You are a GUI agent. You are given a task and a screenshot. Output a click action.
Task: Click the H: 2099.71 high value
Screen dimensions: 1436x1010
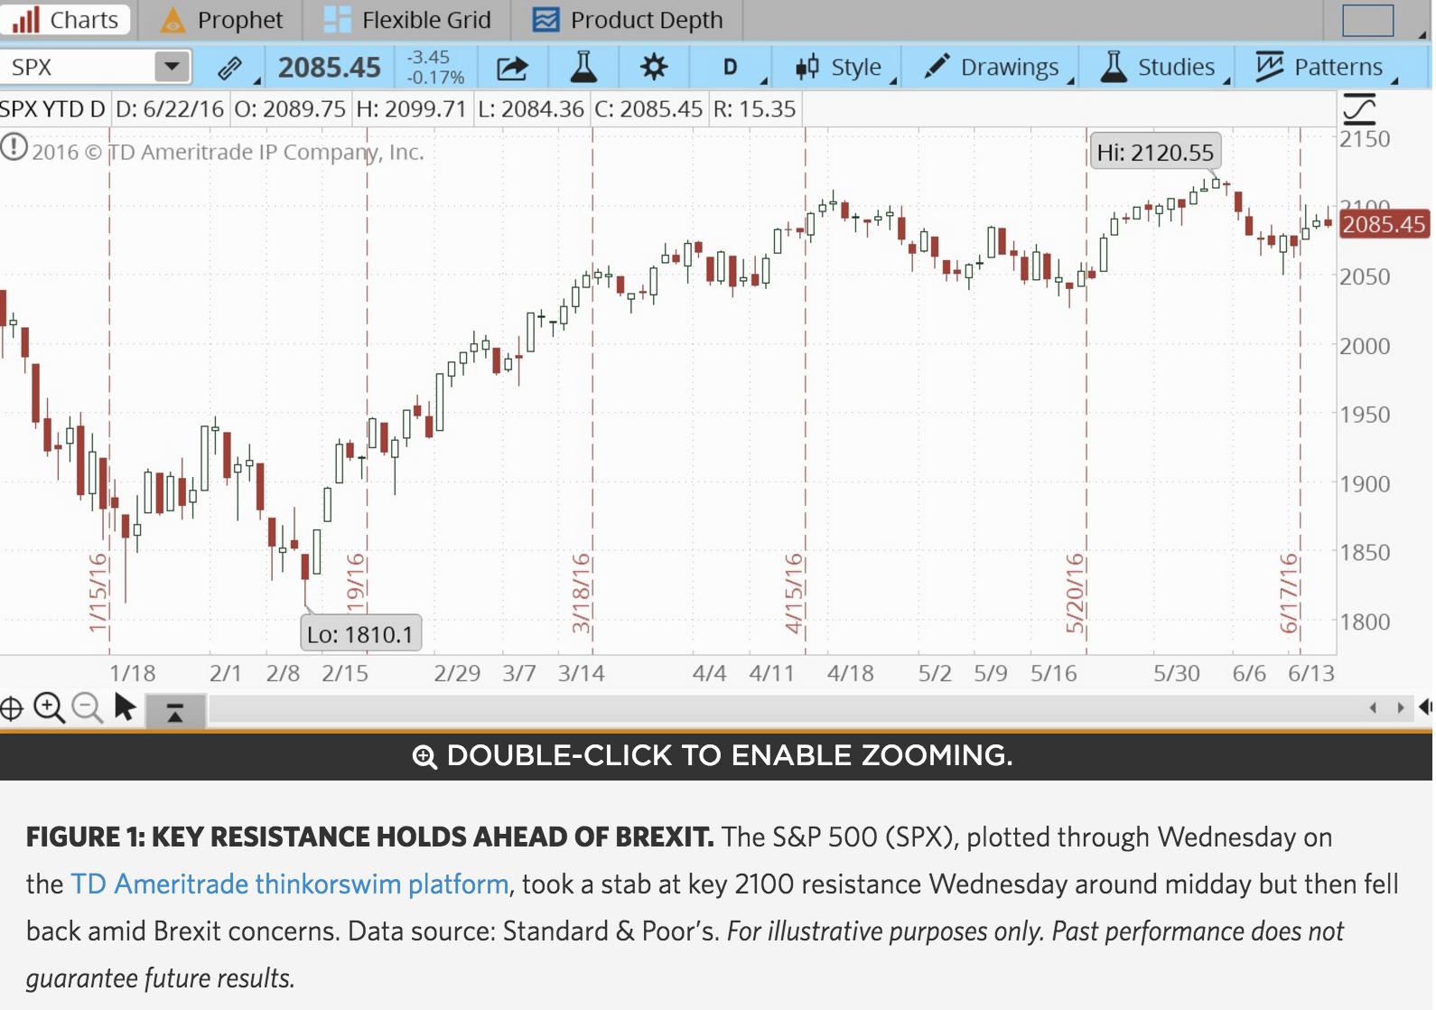pyautogui.click(x=411, y=109)
